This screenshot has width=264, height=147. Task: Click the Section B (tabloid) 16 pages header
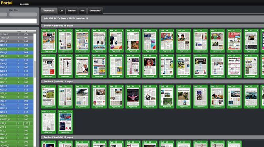click(x=58, y=81)
